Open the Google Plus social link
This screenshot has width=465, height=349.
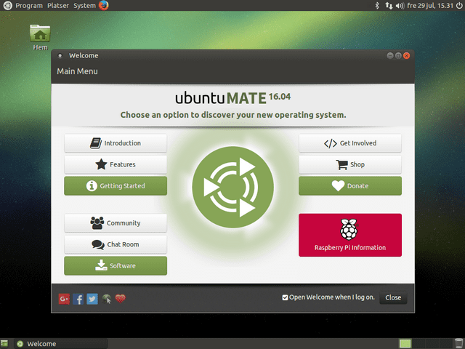64,299
